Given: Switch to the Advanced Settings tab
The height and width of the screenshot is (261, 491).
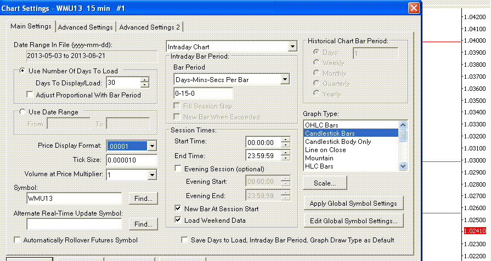Looking at the screenshot, I should [85, 27].
